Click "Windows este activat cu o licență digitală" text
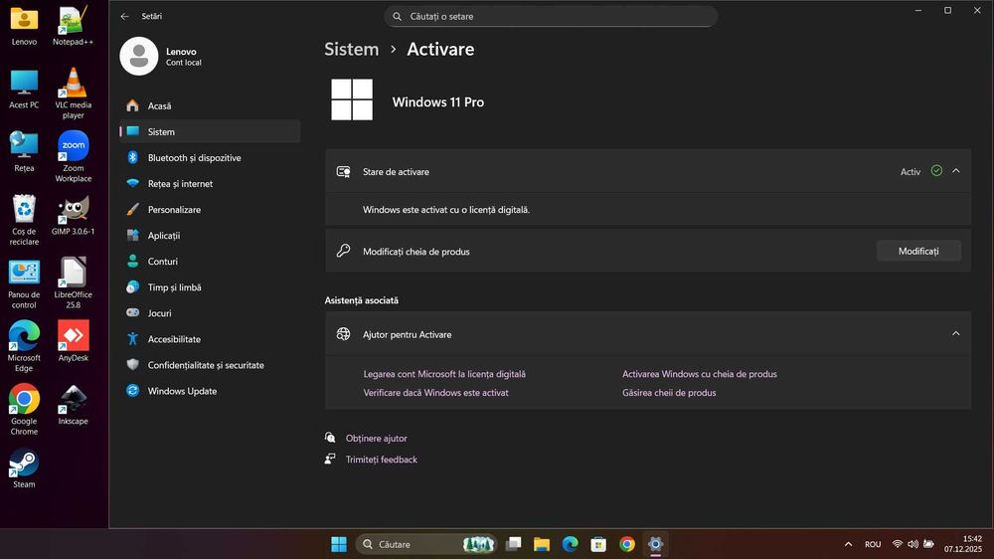Image resolution: width=994 pixels, height=559 pixels. (x=446, y=210)
